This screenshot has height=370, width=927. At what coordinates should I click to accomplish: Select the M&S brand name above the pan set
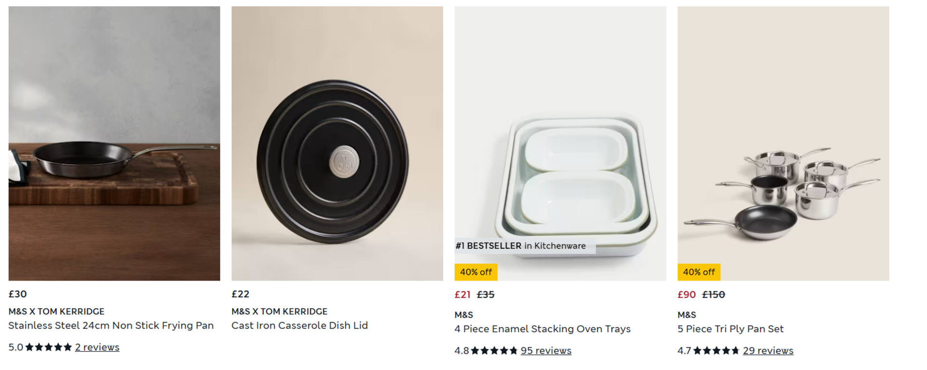tap(686, 314)
